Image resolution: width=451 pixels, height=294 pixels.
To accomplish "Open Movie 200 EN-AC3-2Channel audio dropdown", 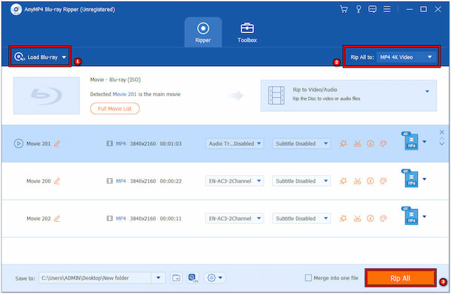I will click(235, 181).
